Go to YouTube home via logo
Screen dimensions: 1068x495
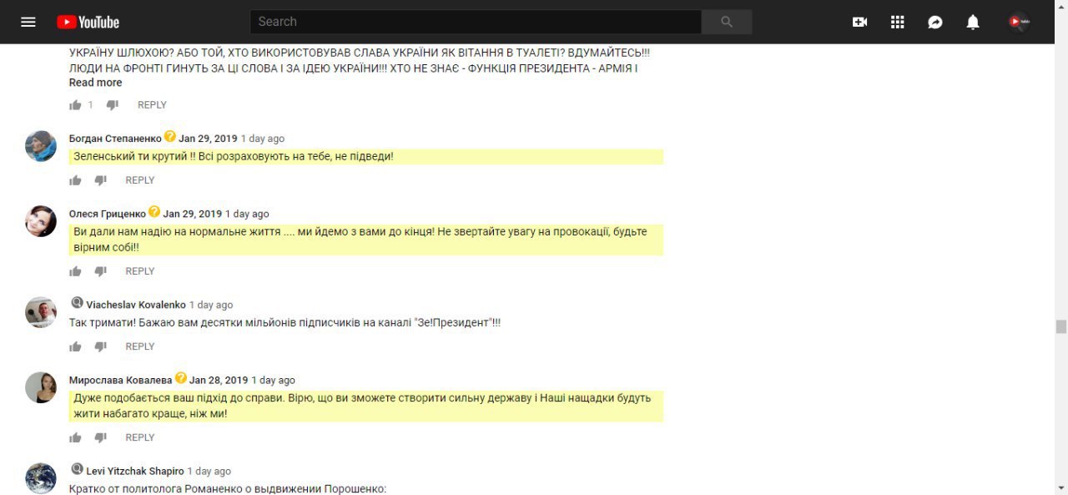click(x=88, y=22)
